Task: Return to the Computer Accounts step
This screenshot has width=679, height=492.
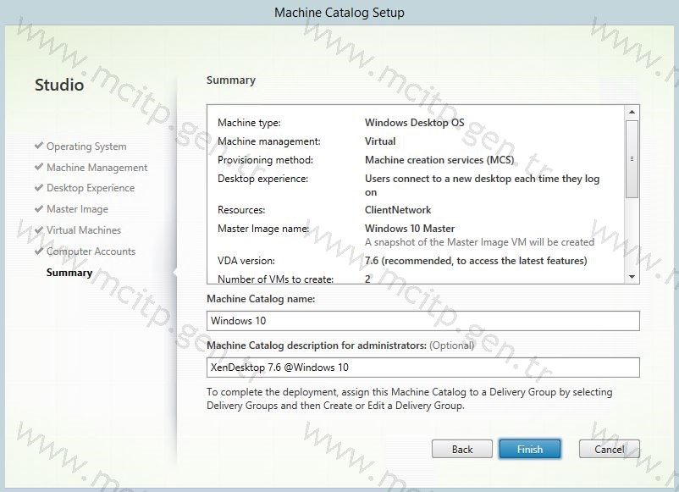Action: 91,252
